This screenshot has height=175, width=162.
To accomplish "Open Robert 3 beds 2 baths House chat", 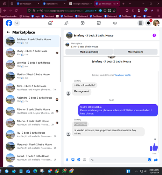I will (x=32, y=158).
